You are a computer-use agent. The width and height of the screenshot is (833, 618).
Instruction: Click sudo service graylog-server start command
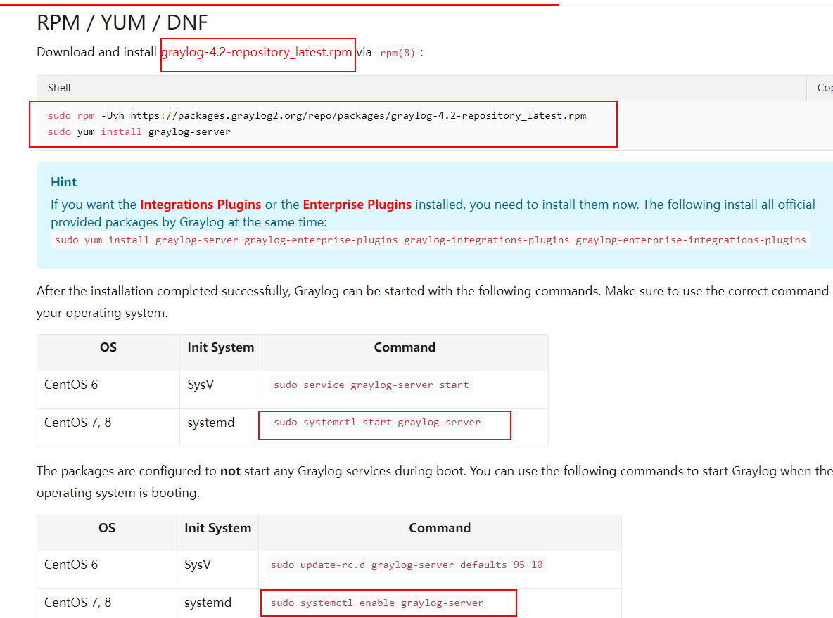[371, 385]
